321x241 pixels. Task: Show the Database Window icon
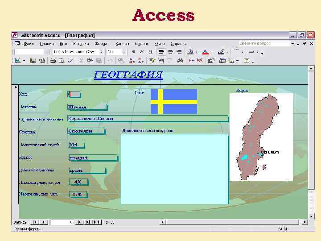(222, 61)
